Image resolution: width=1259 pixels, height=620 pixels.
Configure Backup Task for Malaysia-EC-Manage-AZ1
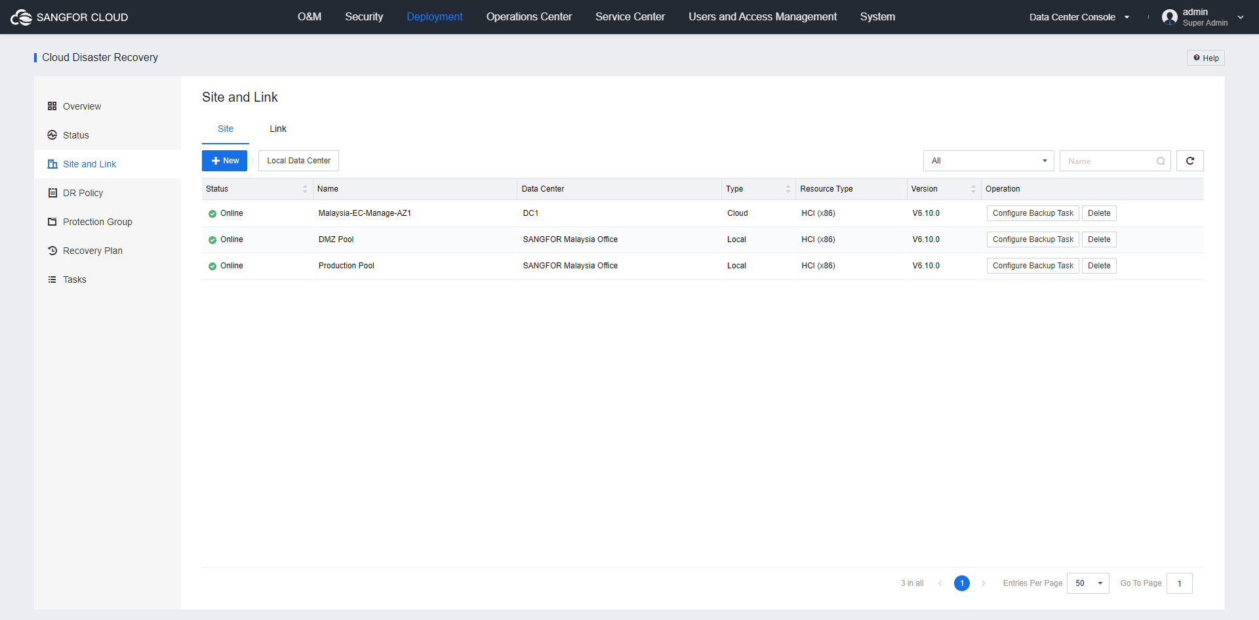point(1033,213)
